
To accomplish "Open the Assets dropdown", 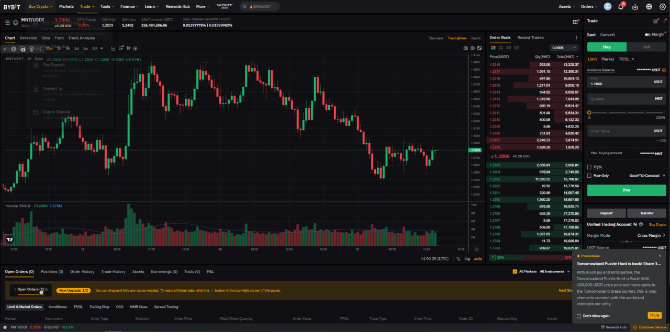I will coord(567,7).
